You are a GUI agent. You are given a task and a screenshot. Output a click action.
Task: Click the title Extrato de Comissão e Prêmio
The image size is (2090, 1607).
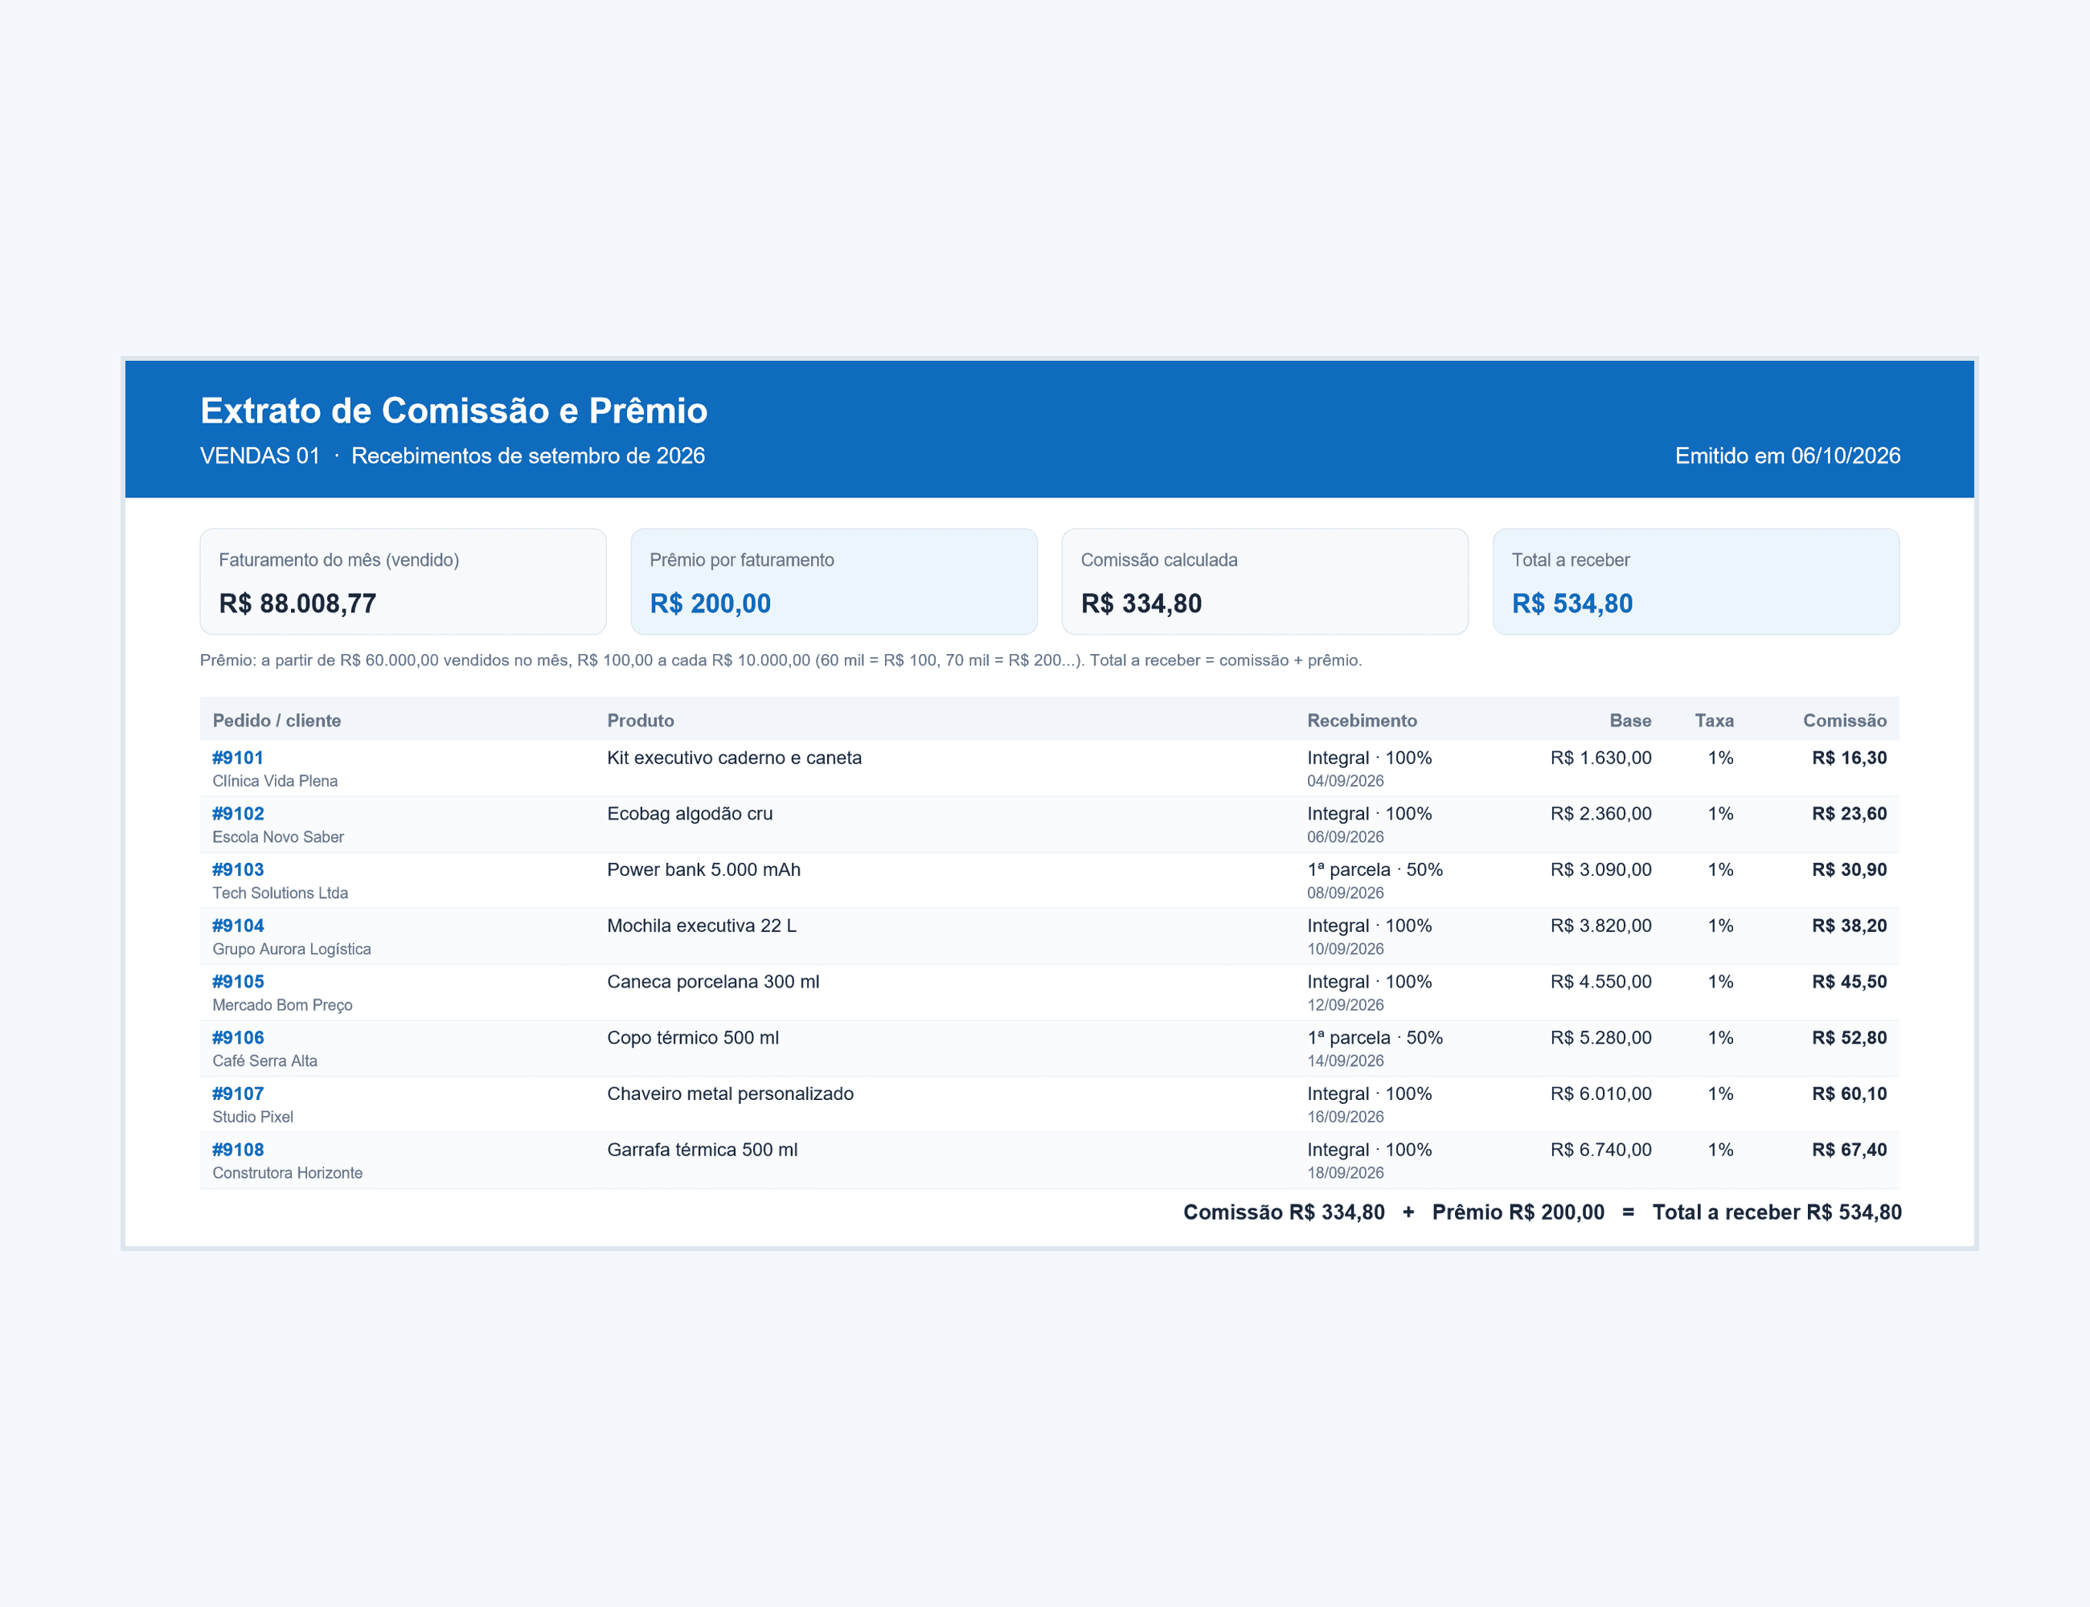(453, 411)
